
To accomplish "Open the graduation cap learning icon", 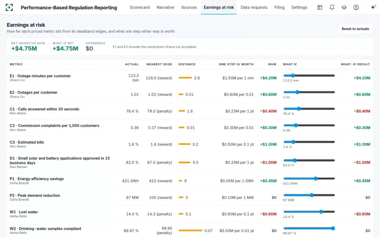I will [344, 7].
